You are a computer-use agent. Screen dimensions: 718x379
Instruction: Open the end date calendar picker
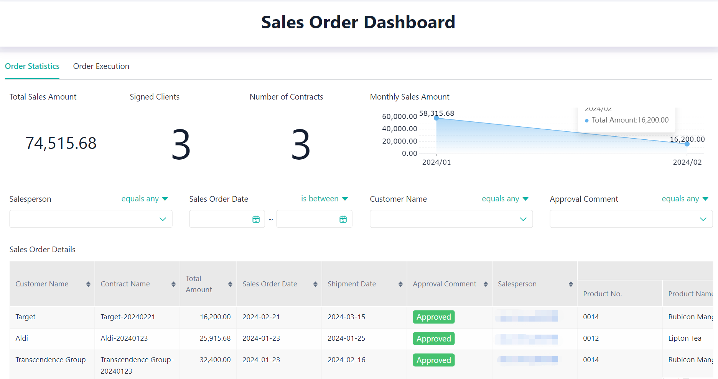click(x=343, y=219)
